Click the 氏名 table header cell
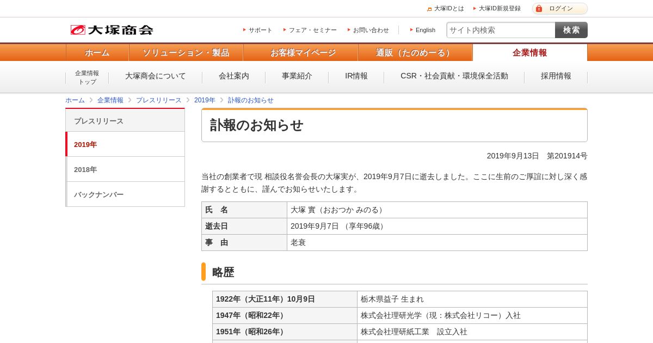Screen dimensions: 653x343 [244, 210]
